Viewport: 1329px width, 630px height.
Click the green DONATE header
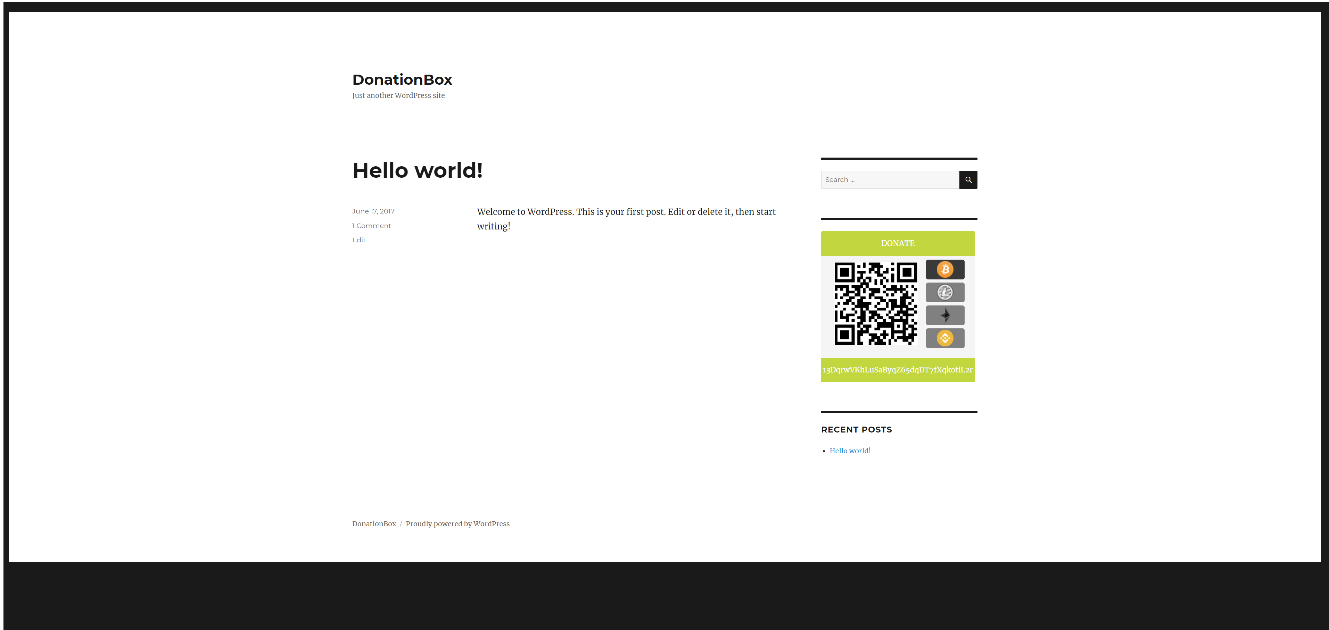pyautogui.click(x=897, y=243)
